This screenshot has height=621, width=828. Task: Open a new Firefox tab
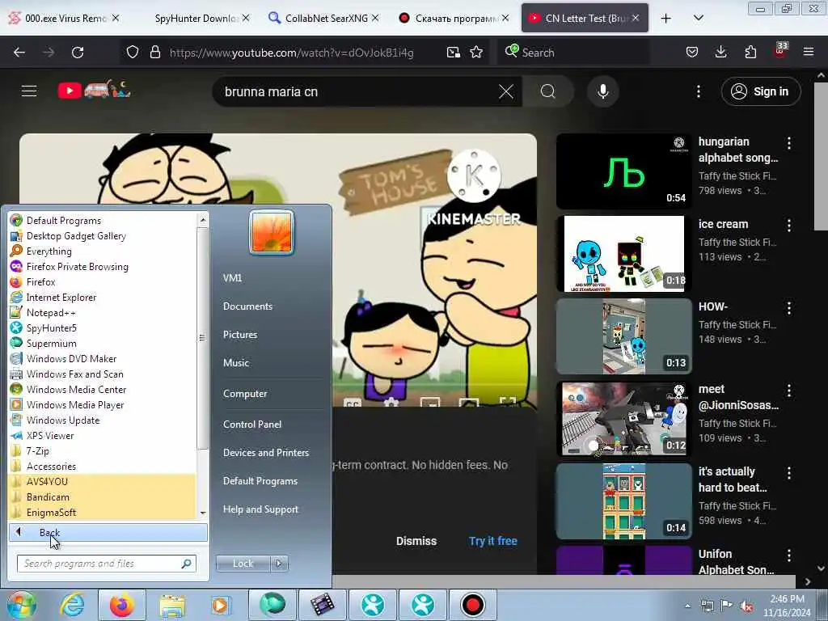pos(666,18)
